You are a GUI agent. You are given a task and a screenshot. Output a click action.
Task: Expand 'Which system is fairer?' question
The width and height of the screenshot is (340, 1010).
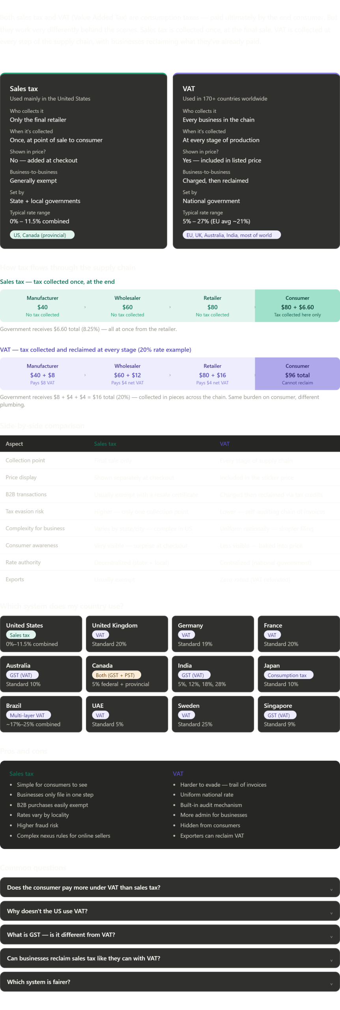(x=170, y=982)
